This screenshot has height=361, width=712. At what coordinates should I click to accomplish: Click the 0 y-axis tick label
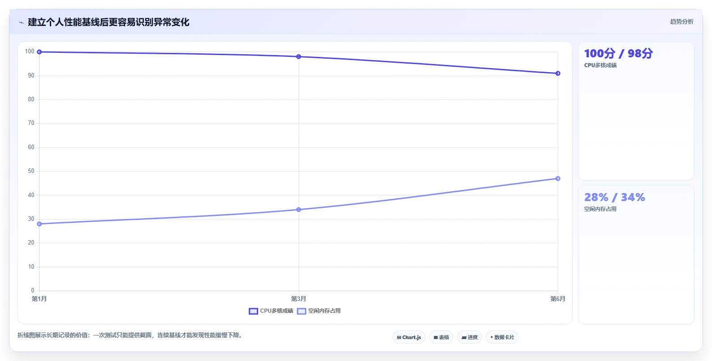(33, 291)
